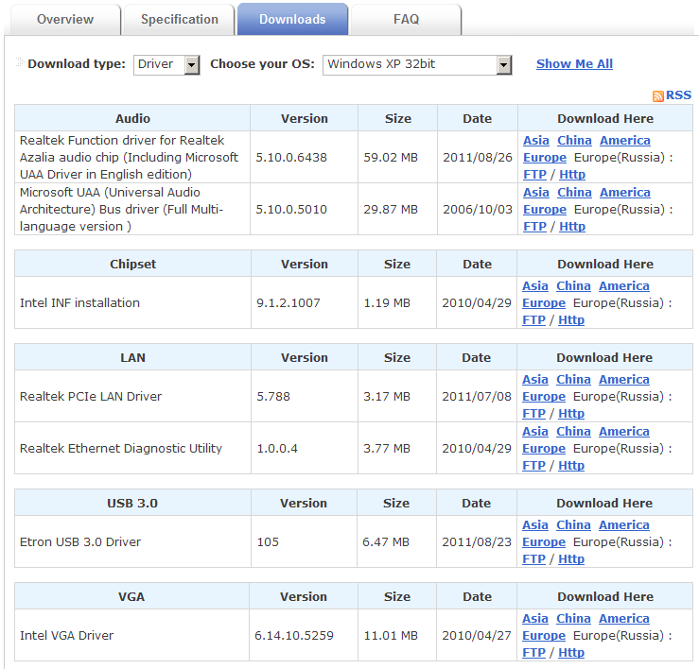The image size is (699, 669).
Task: Click FTP link for Intel VGA Driver
Action: (533, 653)
